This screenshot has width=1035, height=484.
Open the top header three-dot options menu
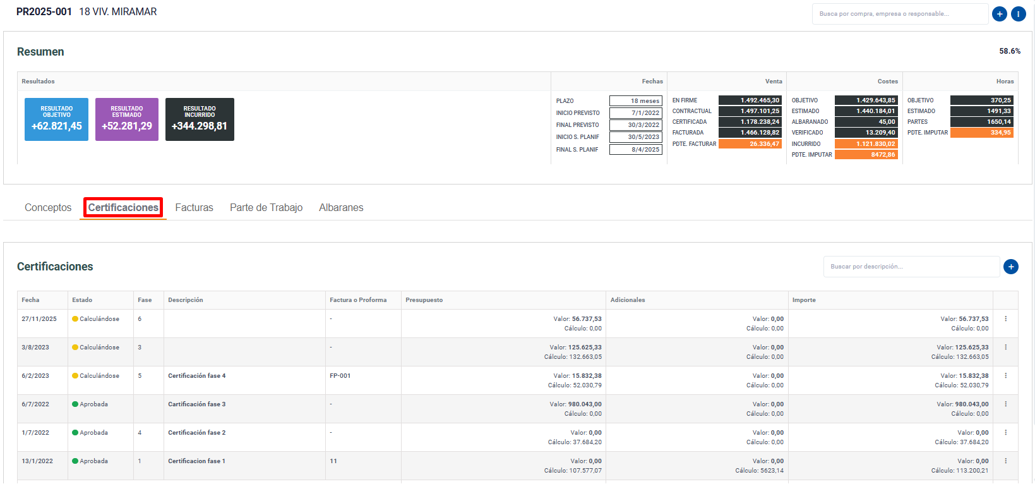point(1018,14)
